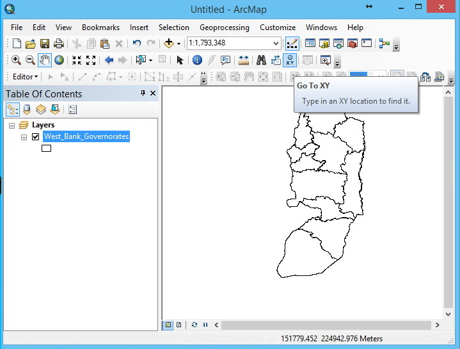Open the ArcToolbox window icon

click(x=353, y=44)
